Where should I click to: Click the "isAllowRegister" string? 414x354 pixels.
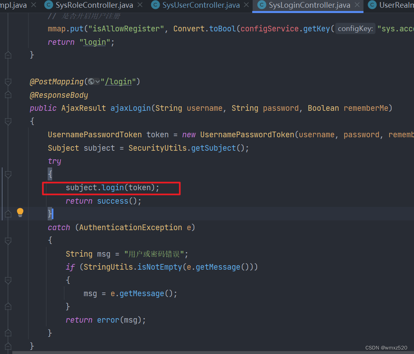(x=126, y=29)
